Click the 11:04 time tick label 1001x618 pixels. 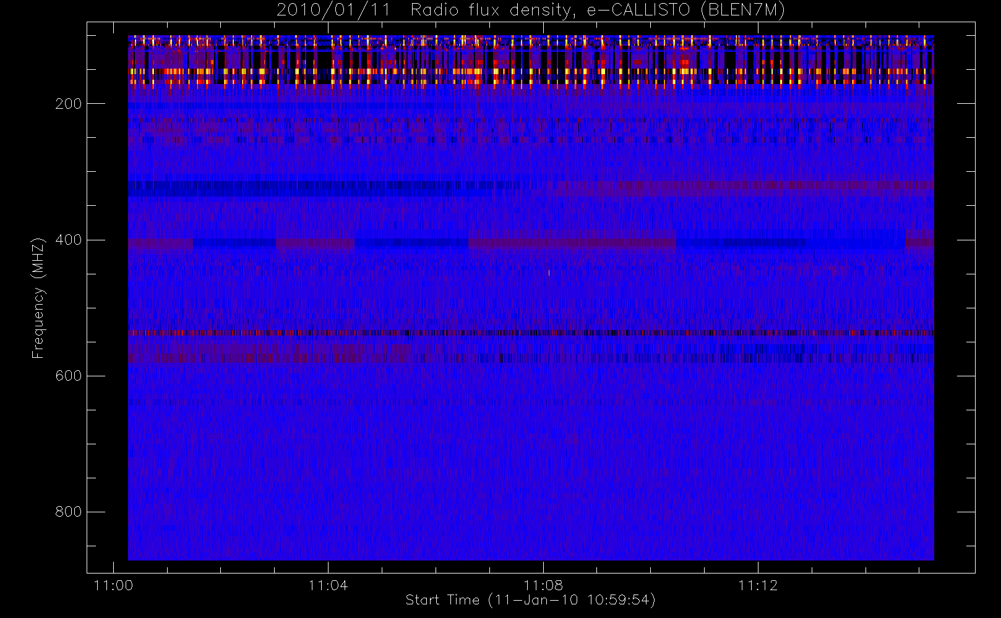tap(328, 585)
